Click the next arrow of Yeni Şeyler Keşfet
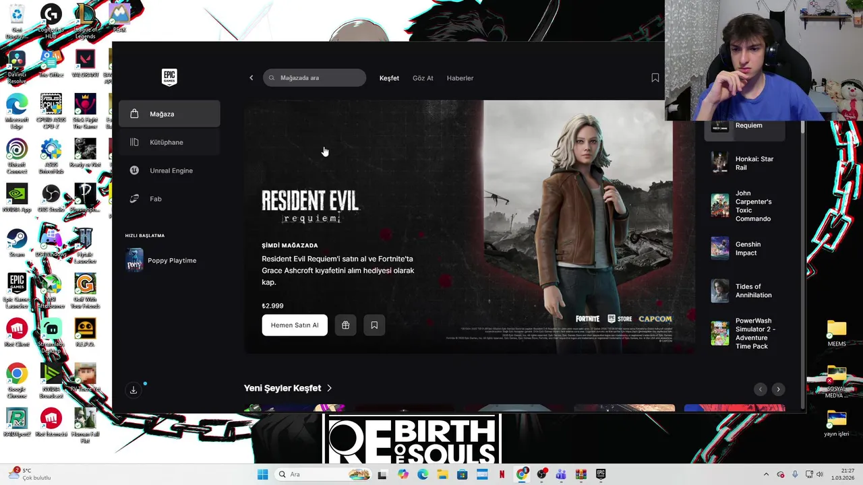Screen dimensions: 863x485 coord(778,389)
